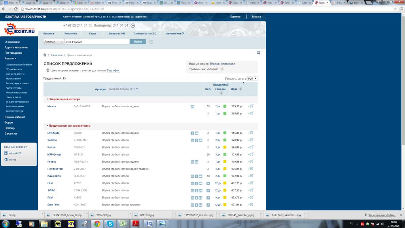Viewport: 405px width, 228px height.
Task: Open О компании in the left sidebar
Action: click(12, 42)
